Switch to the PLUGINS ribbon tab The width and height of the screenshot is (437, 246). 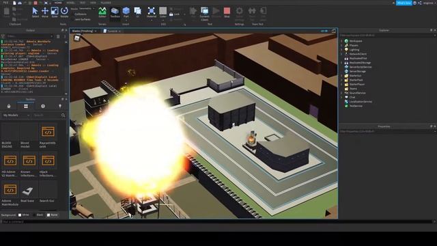tap(106, 3)
